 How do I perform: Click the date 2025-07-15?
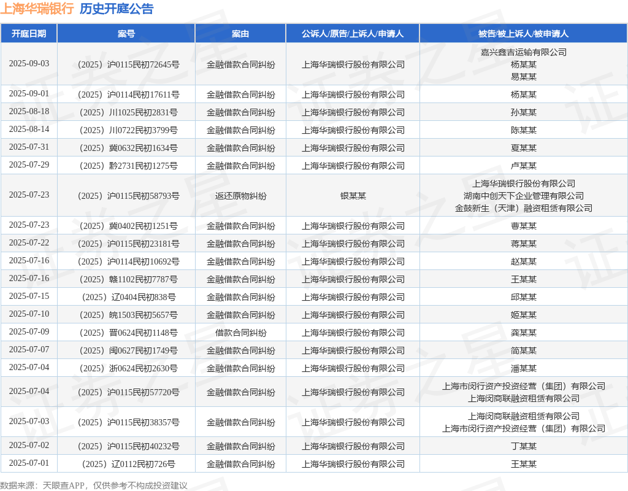tap(29, 296)
